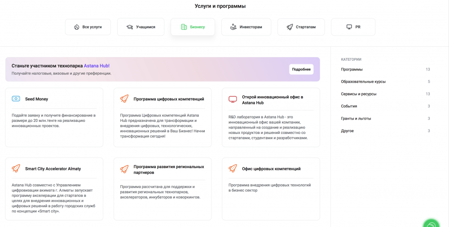Click the green building icon for Бизнесу
Screen dimensions: 449x227
(184, 27)
